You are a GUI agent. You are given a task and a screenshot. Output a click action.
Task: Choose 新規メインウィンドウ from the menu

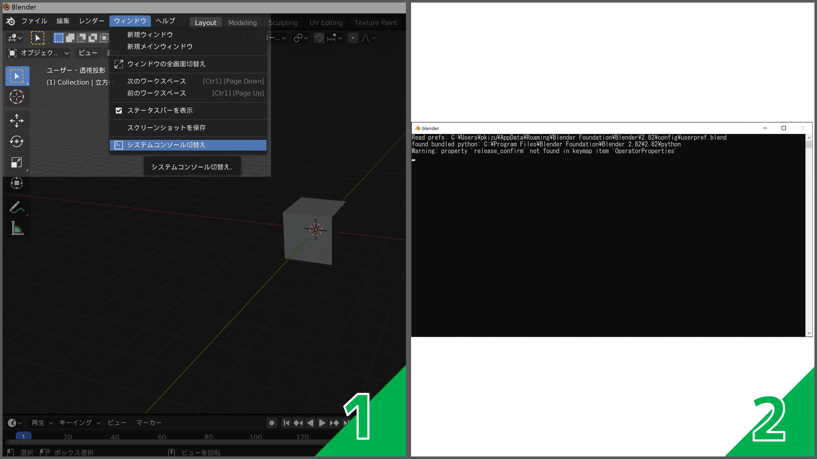tap(188, 46)
